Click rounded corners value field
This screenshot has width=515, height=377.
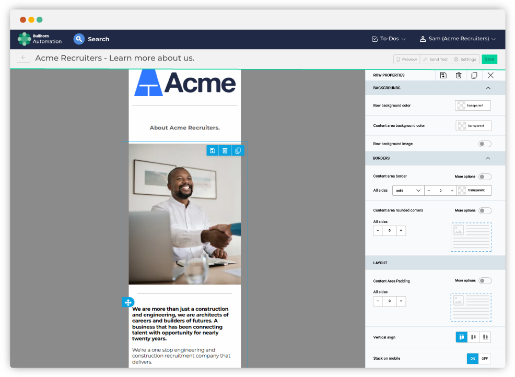point(390,231)
